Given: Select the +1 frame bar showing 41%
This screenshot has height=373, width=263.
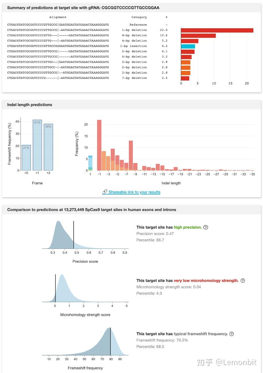Looking at the screenshot, I should click(x=37, y=145).
